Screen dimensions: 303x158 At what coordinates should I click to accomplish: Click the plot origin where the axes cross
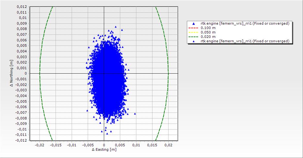[x=104, y=74]
